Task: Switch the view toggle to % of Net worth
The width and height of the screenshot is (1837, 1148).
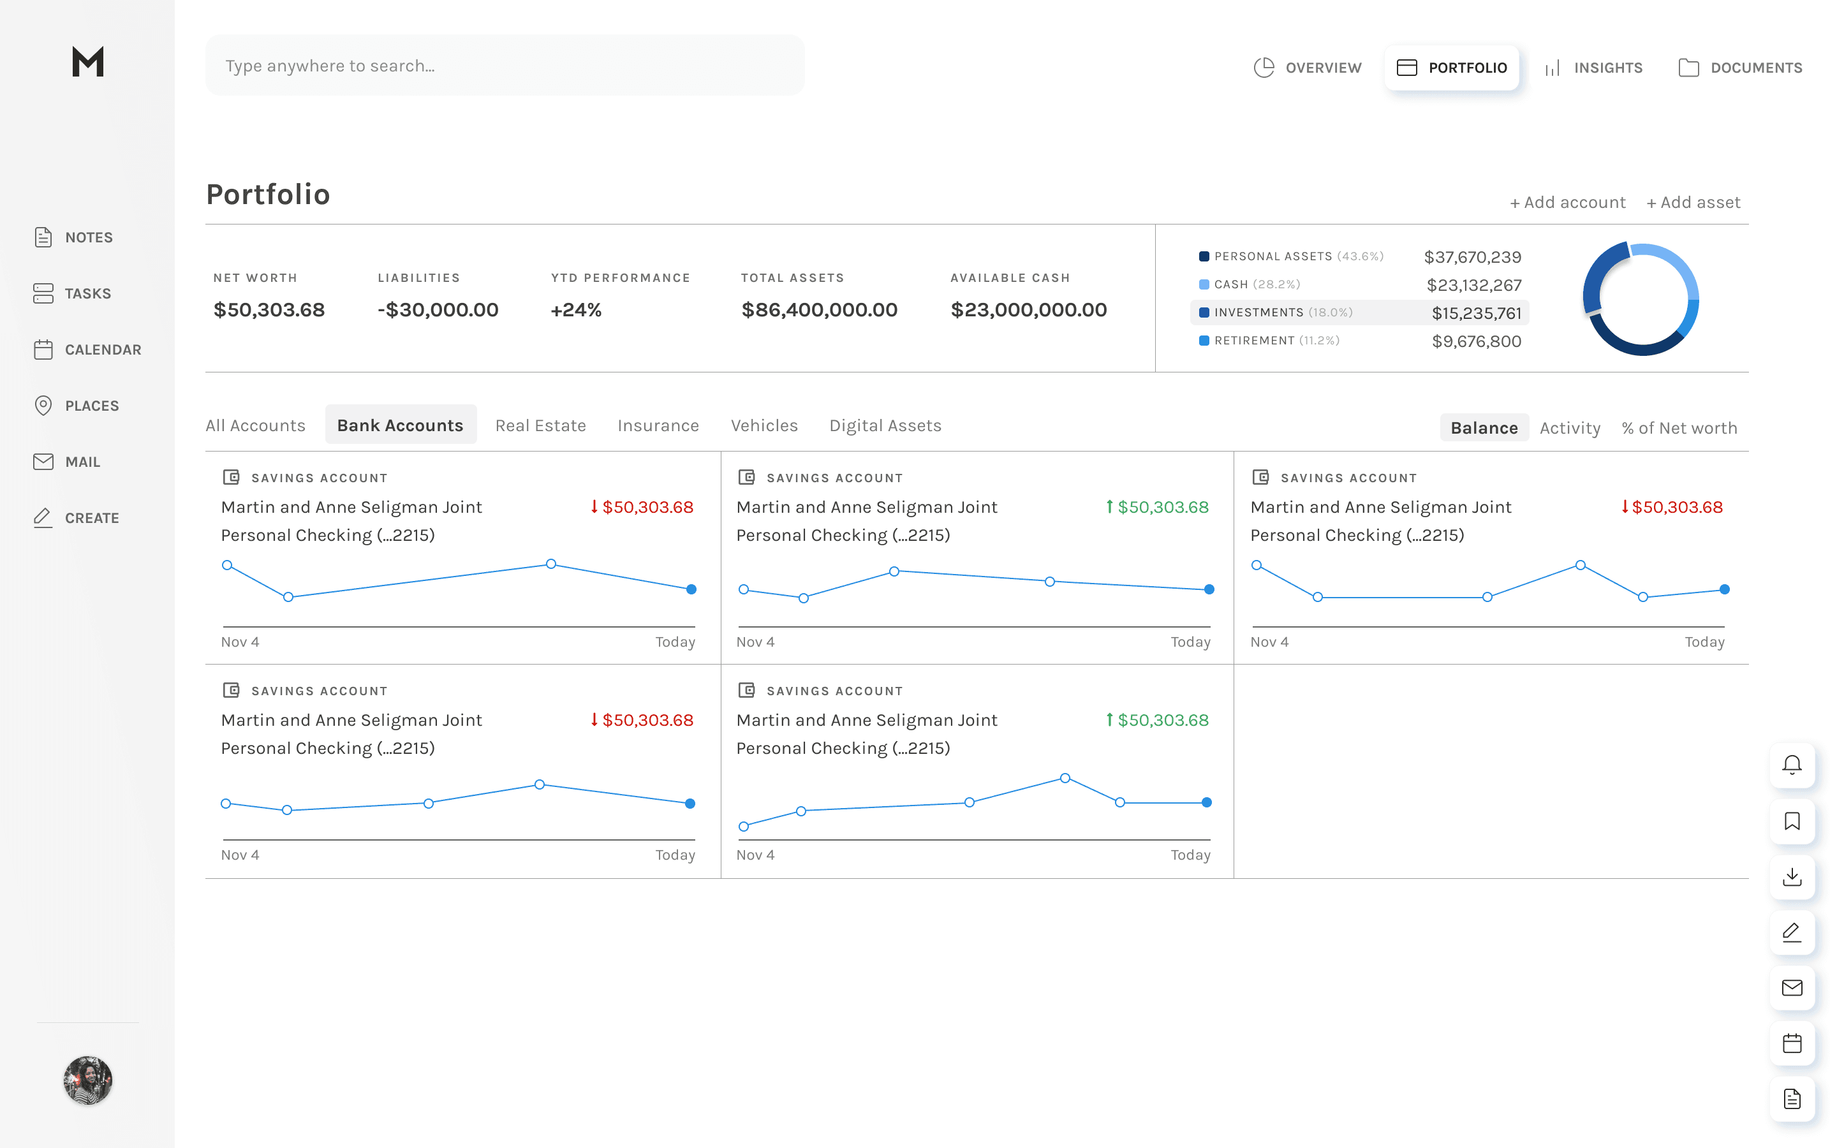Action: point(1679,428)
